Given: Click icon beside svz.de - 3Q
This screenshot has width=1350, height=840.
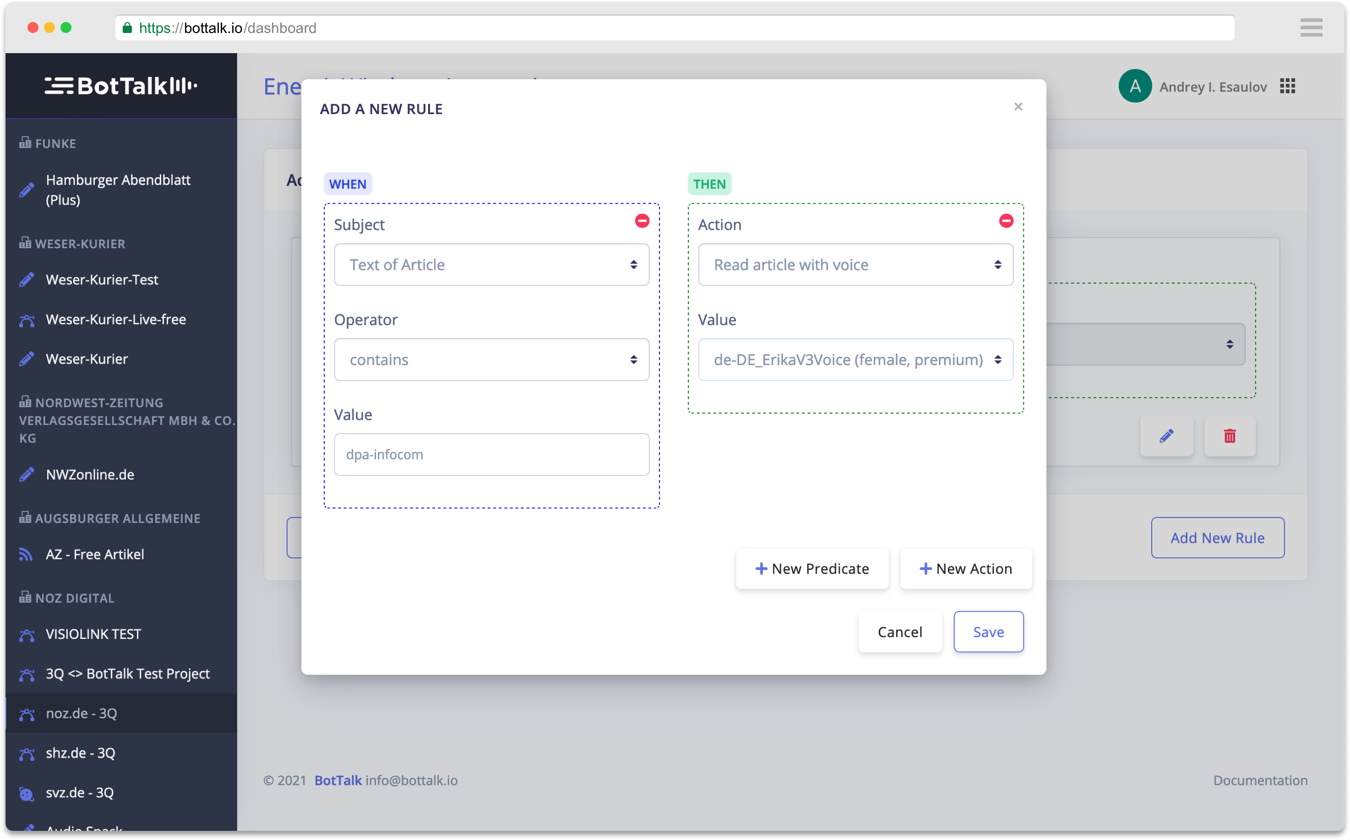Looking at the screenshot, I should point(27,794).
